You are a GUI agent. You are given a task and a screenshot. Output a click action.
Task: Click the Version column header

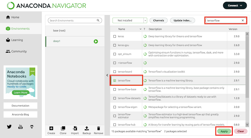pyautogui.click(x=233, y=29)
